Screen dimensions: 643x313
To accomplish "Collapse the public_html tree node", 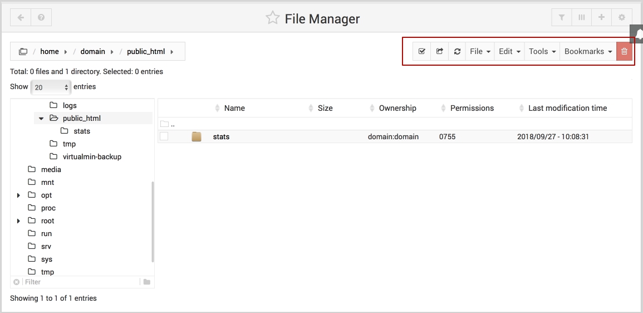I will click(x=41, y=118).
